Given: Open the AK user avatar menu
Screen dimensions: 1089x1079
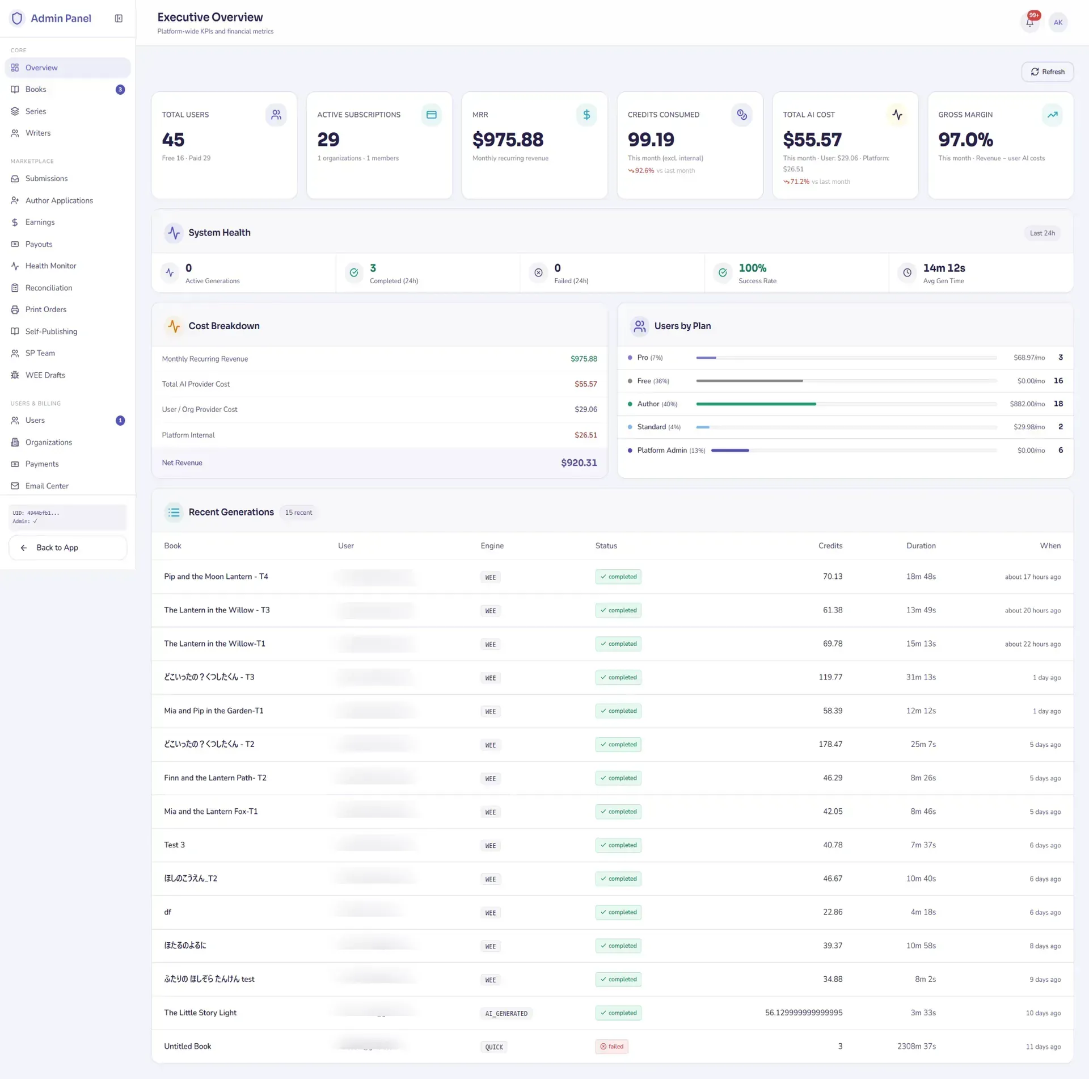Looking at the screenshot, I should [1058, 22].
